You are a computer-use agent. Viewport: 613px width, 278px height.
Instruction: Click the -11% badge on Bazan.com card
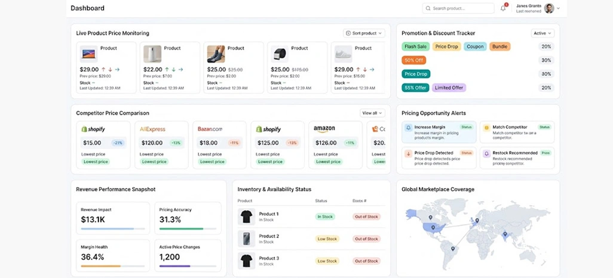[x=234, y=143]
